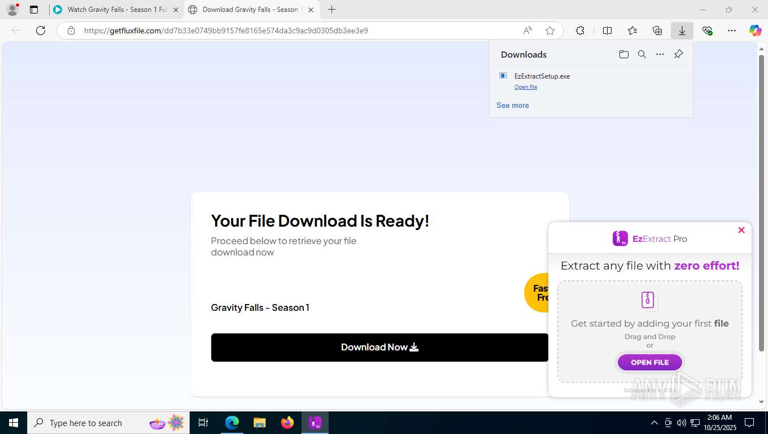Go back to the previous page

pos(16,31)
